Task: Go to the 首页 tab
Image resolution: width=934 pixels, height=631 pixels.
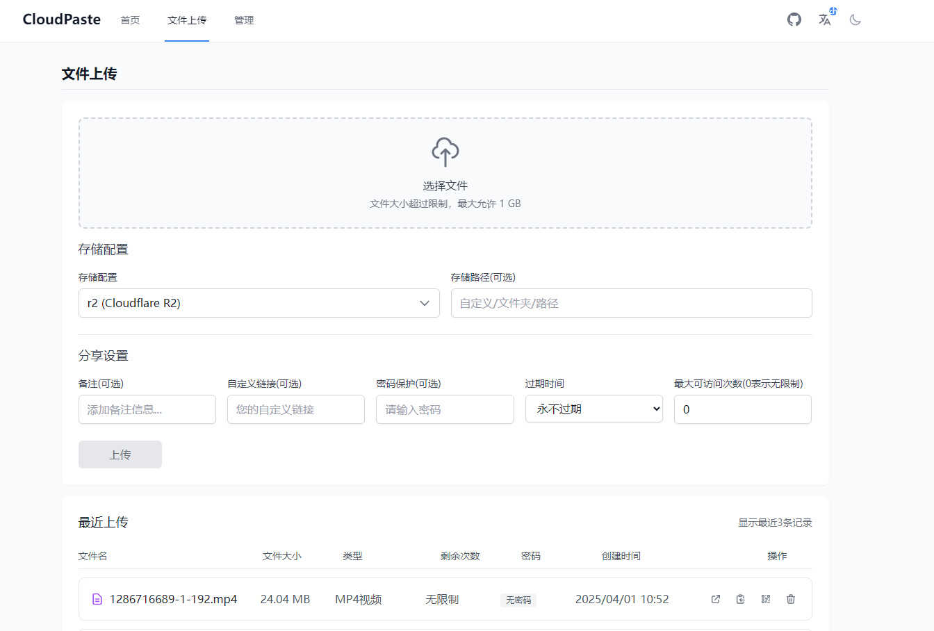Action: pyautogui.click(x=130, y=20)
